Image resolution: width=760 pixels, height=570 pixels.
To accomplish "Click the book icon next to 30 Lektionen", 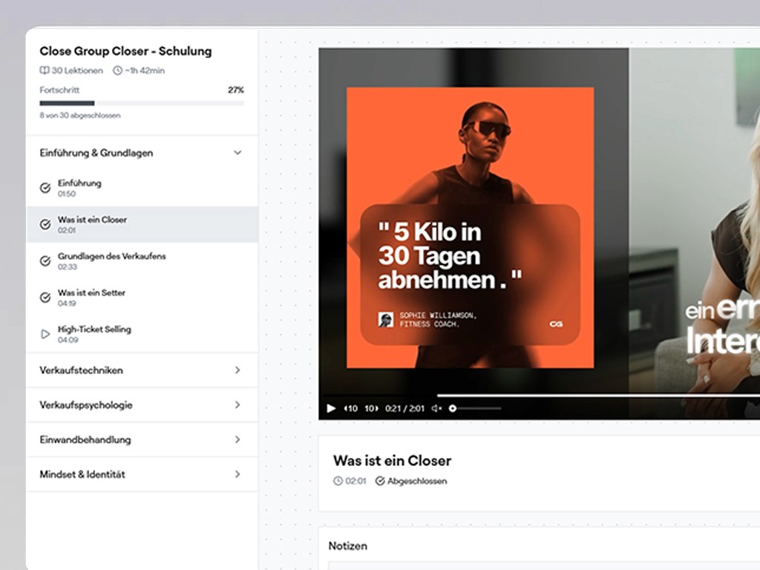I will click(x=44, y=71).
